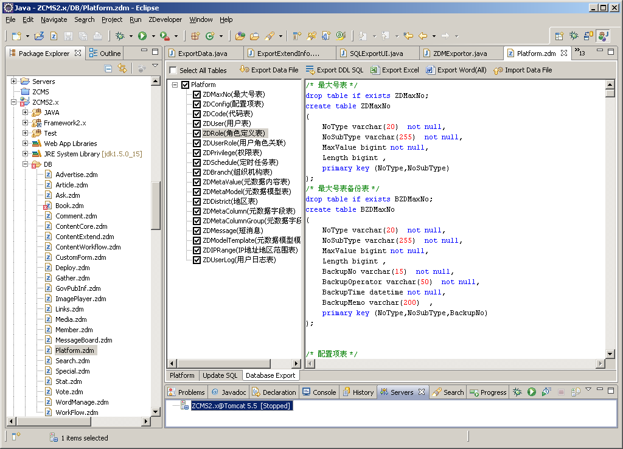The height and width of the screenshot is (449, 623).
Task: Collapse all in Package Explorer
Action: [108, 69]
